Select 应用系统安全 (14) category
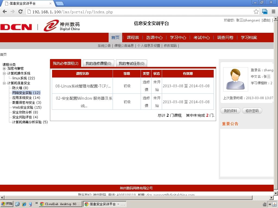Screen dimensions: 278x208 [x=26, y=97]
